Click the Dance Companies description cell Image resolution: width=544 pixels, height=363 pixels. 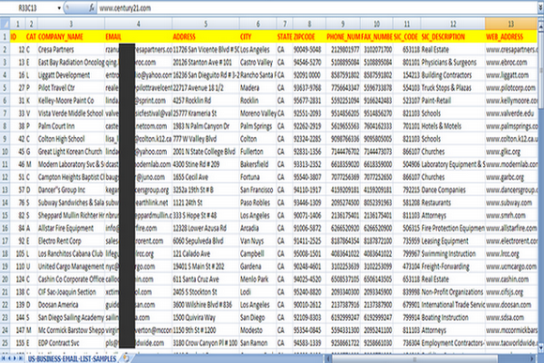(453, 189)
